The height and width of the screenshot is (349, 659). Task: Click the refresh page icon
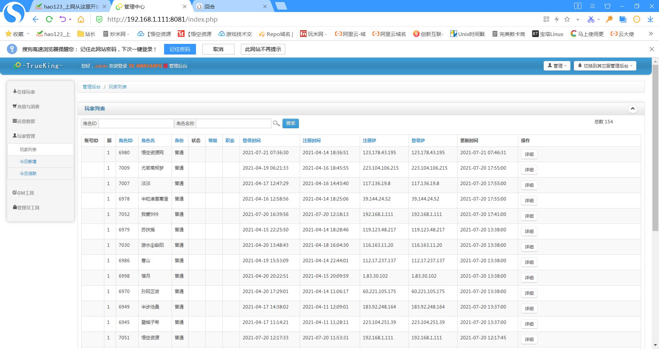click(49, 20)
